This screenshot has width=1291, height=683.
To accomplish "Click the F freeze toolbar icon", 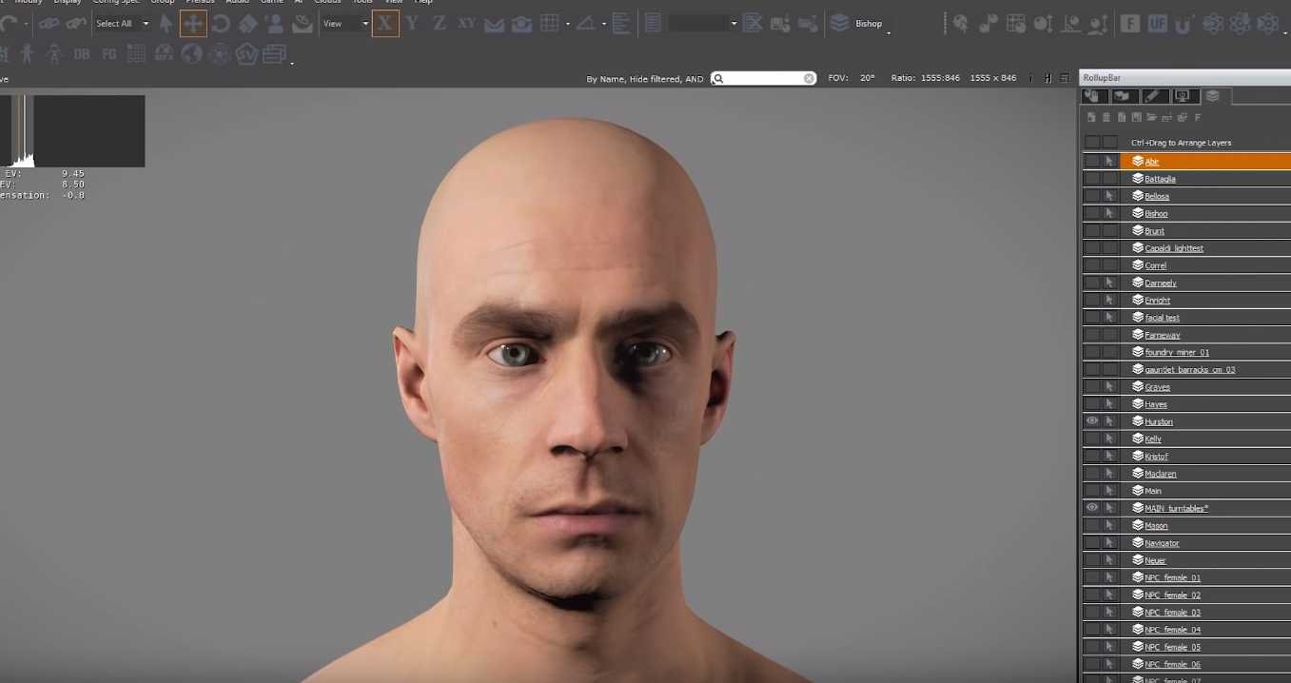I will [x=1130, y=23].
